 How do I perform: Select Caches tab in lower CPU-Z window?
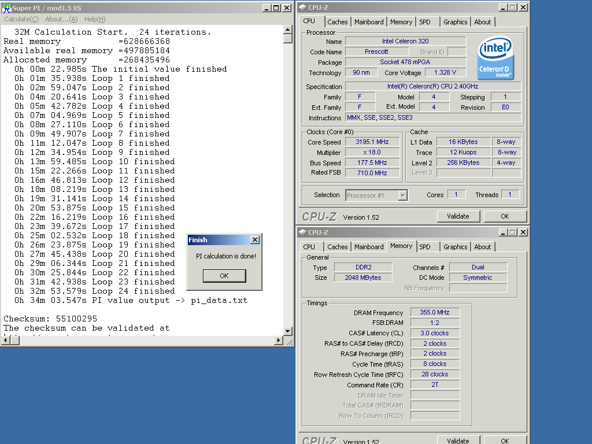tap(337, 246)
